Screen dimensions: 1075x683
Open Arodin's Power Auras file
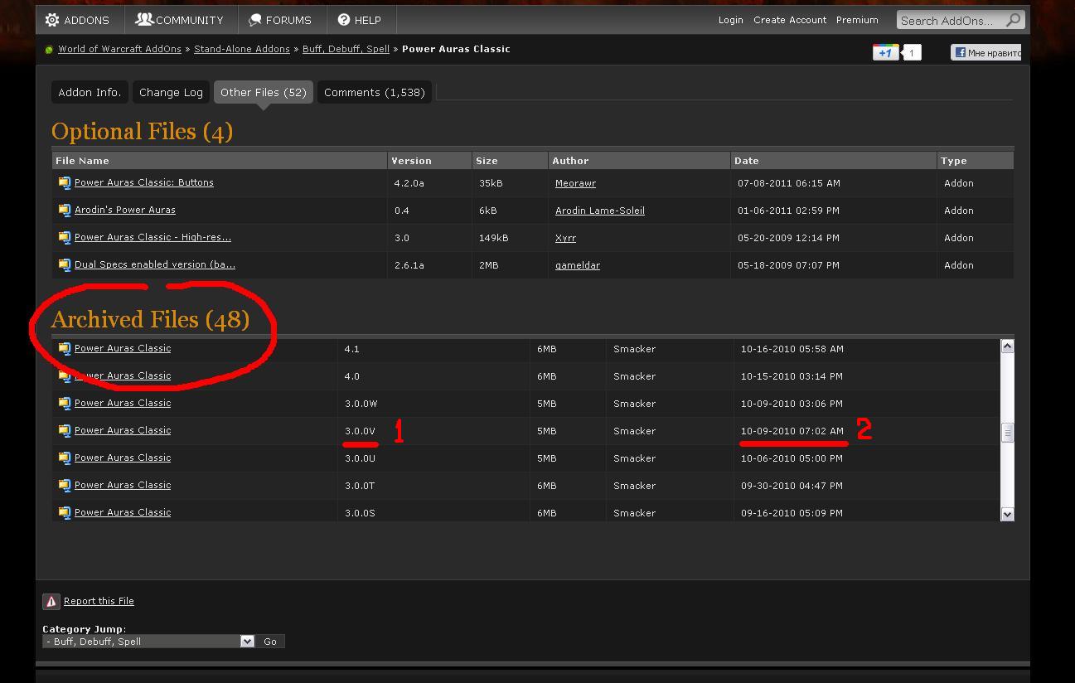125,210
